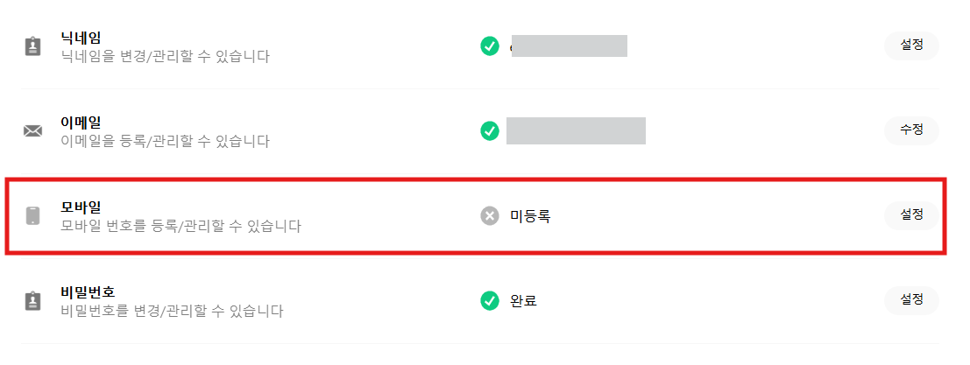Select the 닉네임 heading
This screenshot has height=365, width=970.
pos(81,38)
